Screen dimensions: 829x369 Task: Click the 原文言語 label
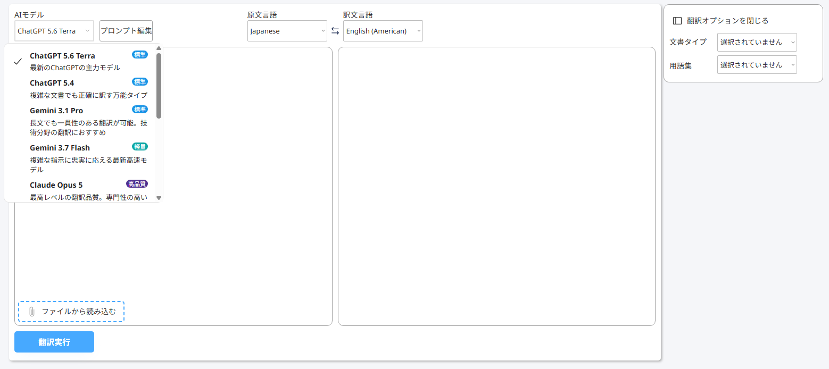pyautogui.click(x=262, y=15)
